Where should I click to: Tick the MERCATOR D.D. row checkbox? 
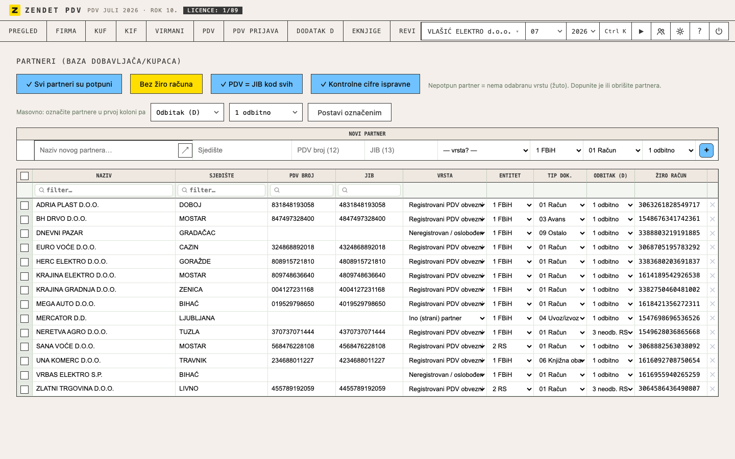pyautogui.click(x=24, y=319)
